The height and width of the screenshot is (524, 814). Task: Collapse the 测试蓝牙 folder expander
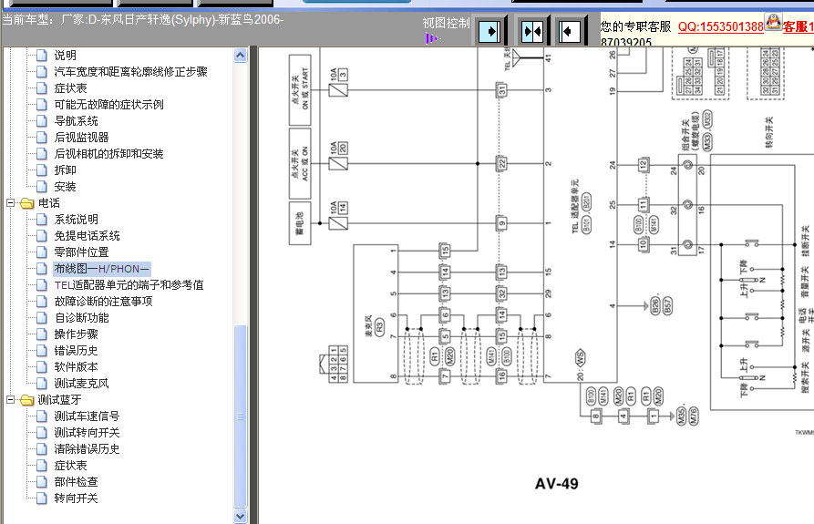pos(10,399)
